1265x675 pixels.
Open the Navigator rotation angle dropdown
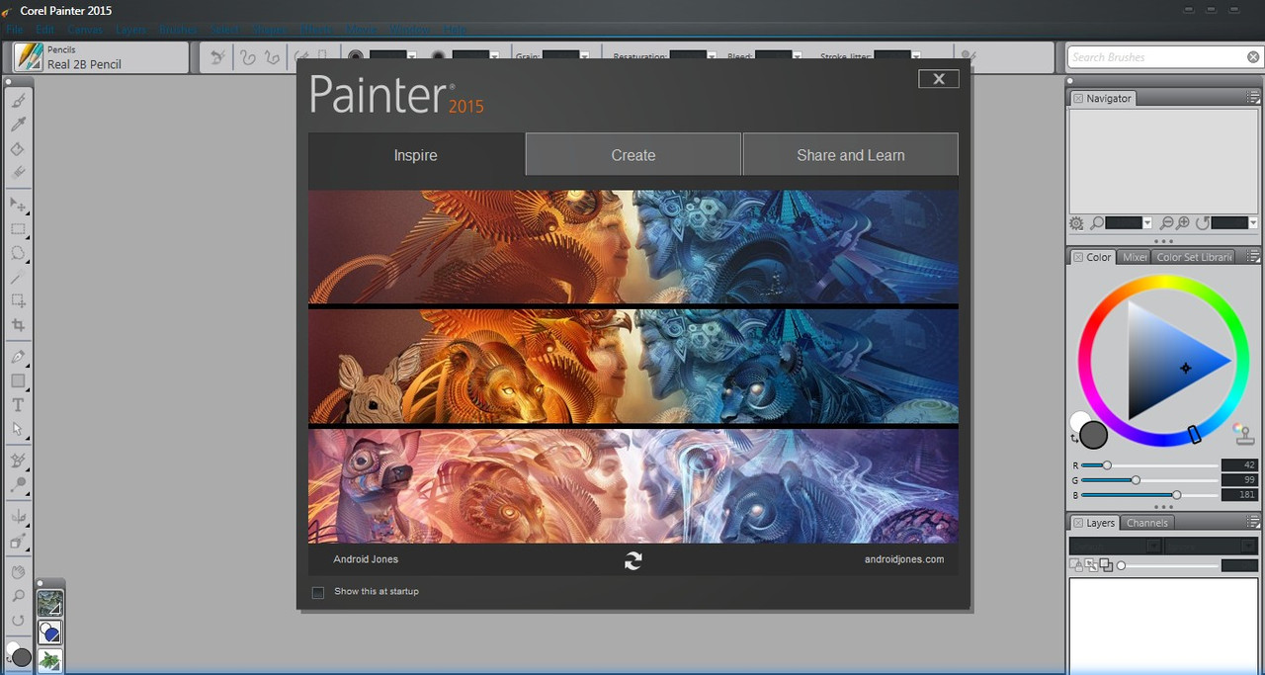pyautogui.click(x=1253, y=223)
